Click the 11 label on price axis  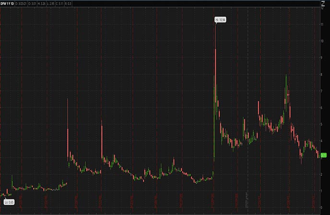pos(322,24)
